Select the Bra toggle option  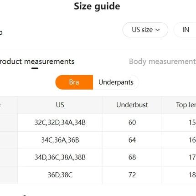[x=74, y=82]
